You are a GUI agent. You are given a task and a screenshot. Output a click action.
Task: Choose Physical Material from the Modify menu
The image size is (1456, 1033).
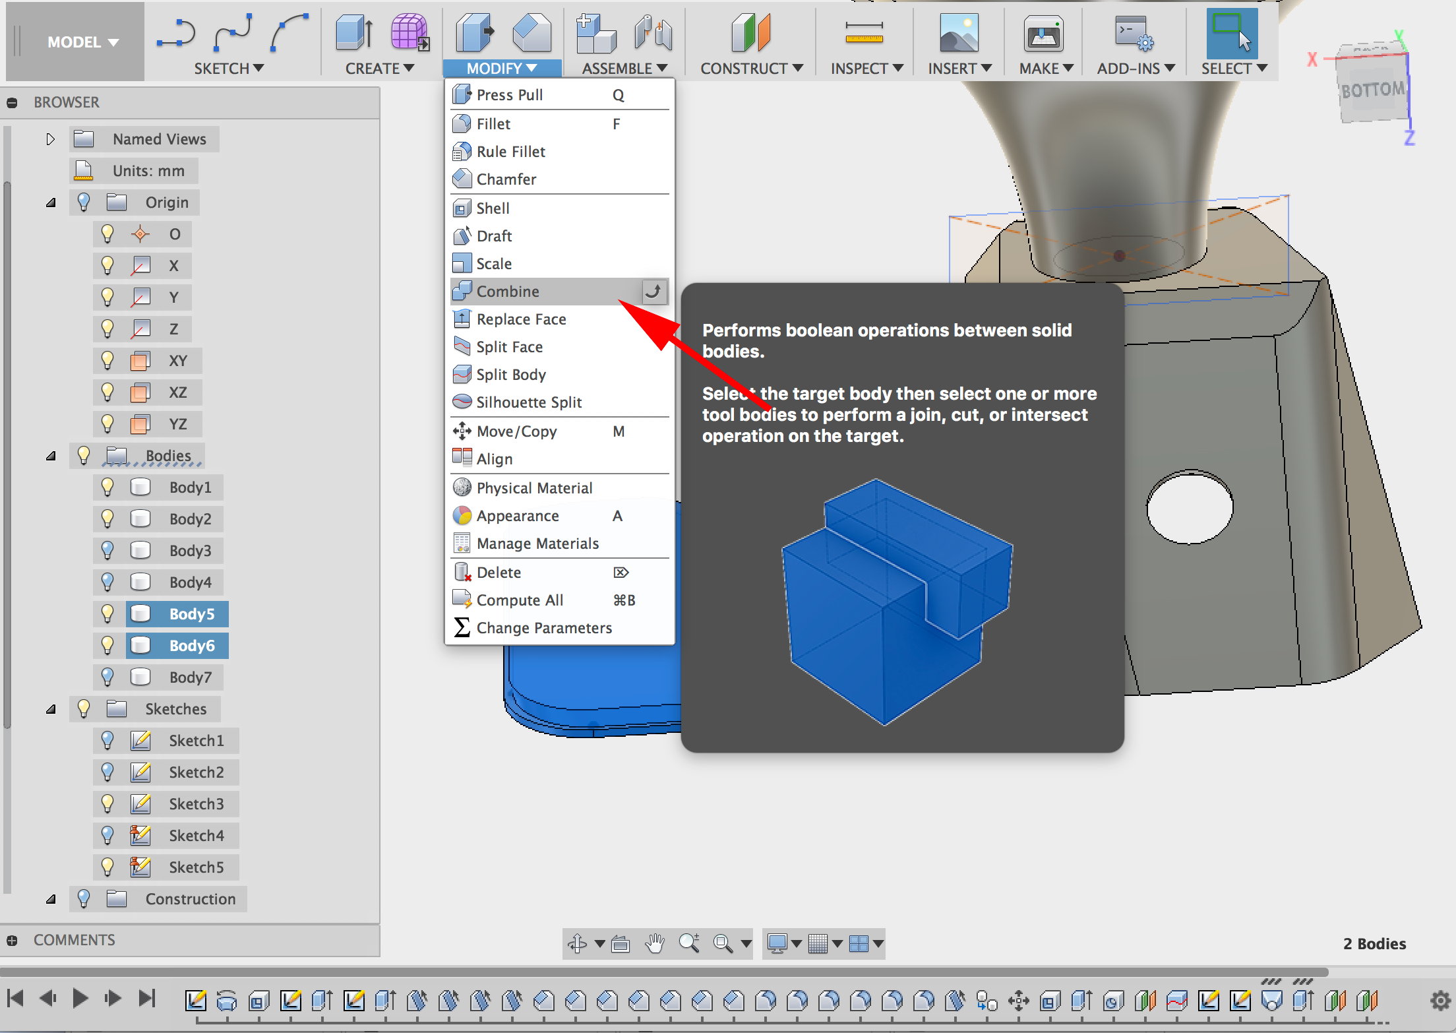(559, 488)
